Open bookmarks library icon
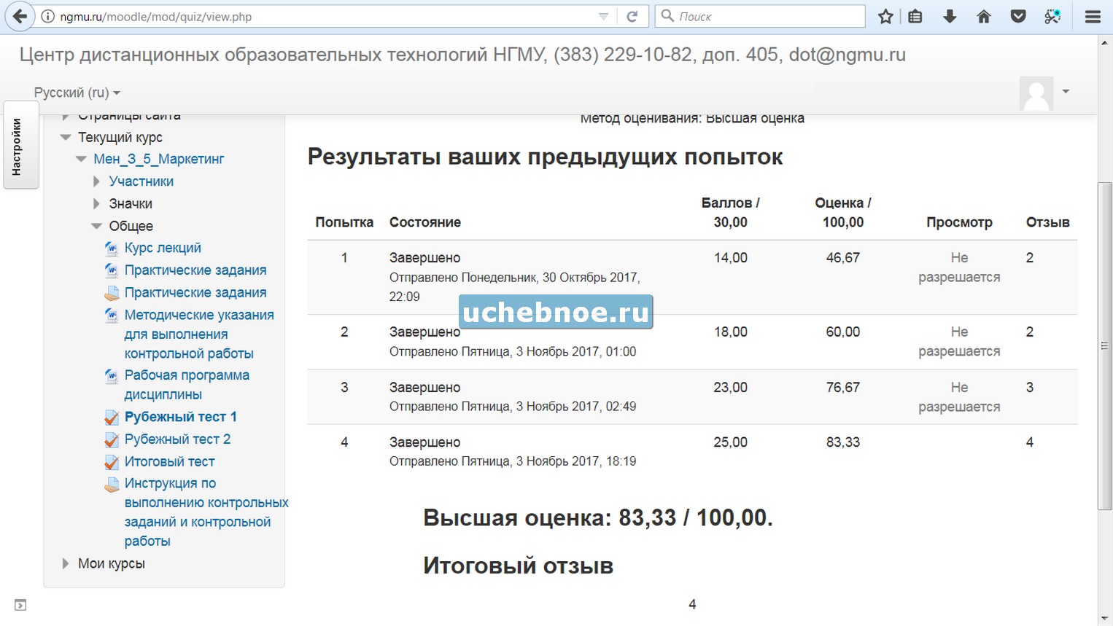The width and height of the screenshot is (1113, 626). coord(915,16)
